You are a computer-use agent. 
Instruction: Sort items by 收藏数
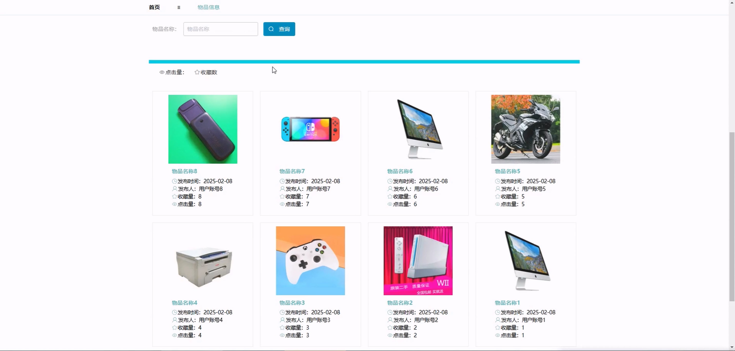click(209, 73)
